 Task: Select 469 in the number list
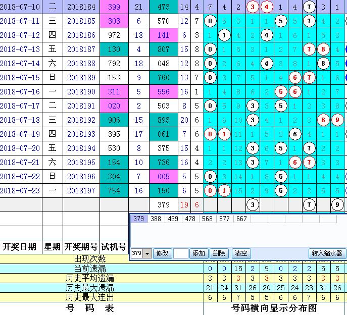pyautogui.click(x=173, y=219)
